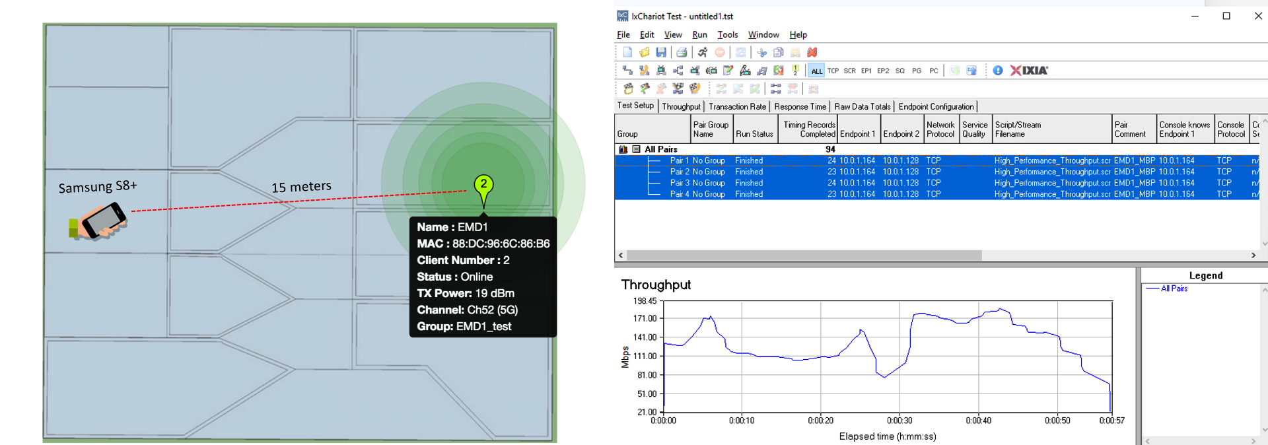Open the View menu
The image size is (1268, 445).
pos(673,35)
